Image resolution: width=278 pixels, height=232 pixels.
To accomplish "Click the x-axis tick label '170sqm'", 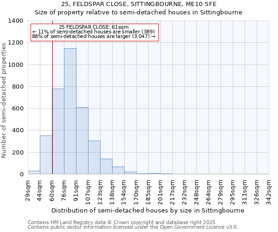I will click(x=136, y=192).
